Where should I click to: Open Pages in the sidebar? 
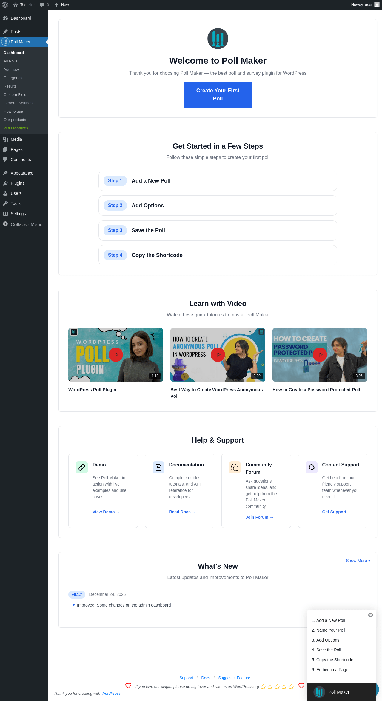(24, 149)
